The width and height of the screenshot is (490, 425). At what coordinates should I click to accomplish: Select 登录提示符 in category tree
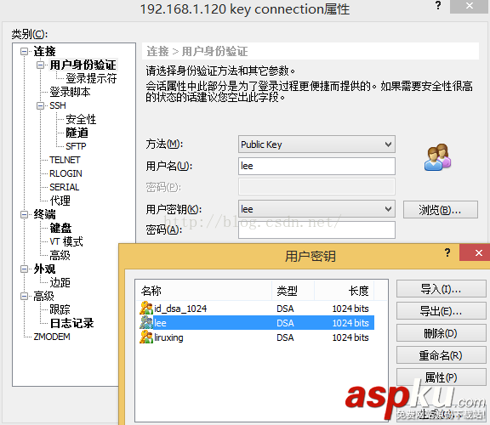pyautogui.click(x=91, y=78)
